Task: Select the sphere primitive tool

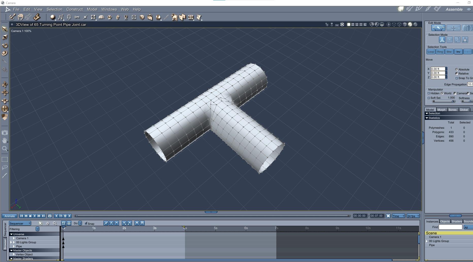Action: point(53,17)
